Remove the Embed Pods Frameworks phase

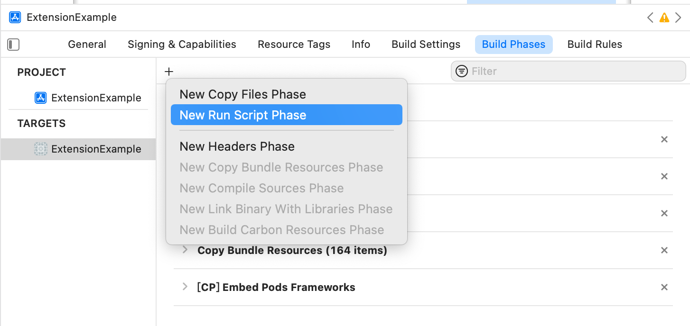[x=664, y=287]
